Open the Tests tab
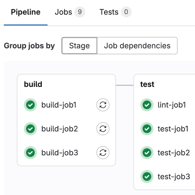The width and height of the screenshot is (195, 195). click(x=115, y=12)
